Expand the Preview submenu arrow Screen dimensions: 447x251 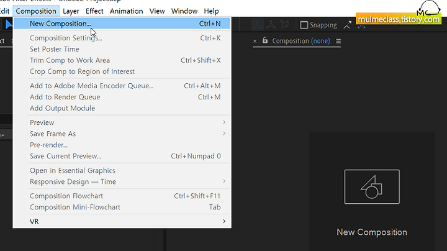224,122
